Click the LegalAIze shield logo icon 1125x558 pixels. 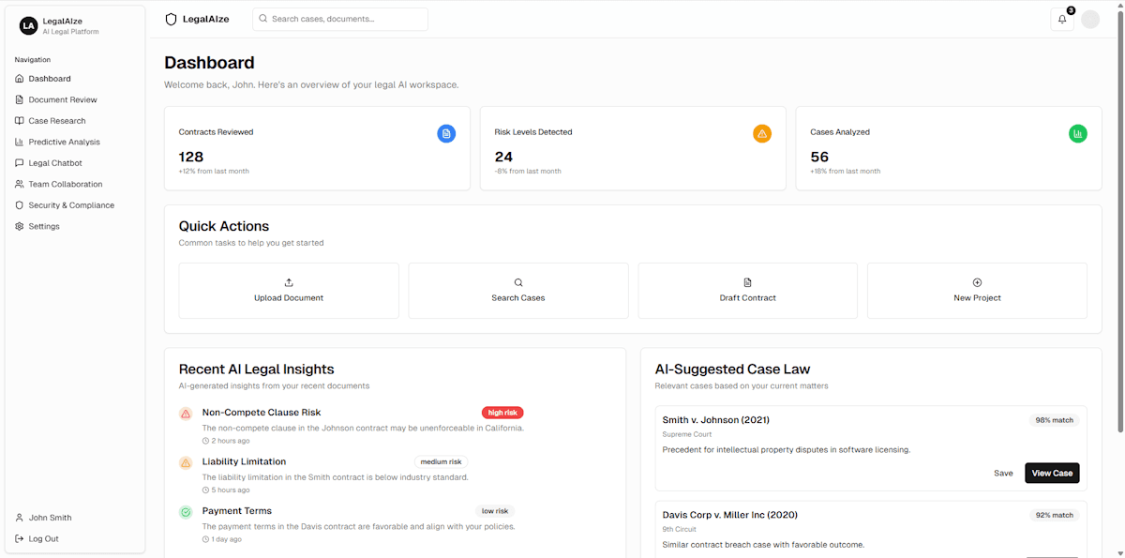[171, 20]
